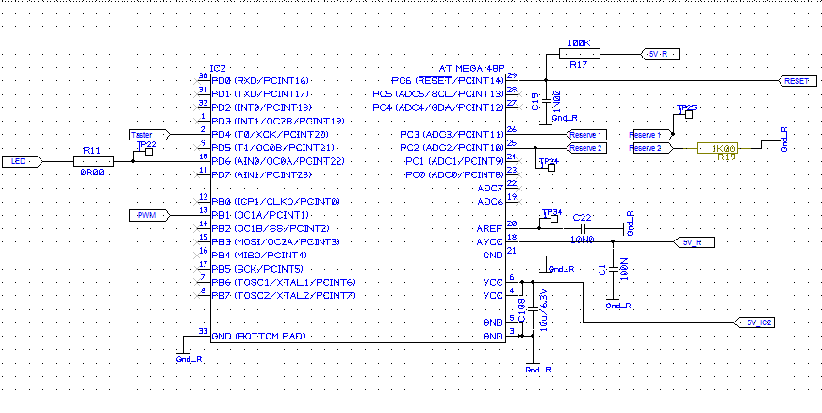Click pin label PD6 (AIN0/OC0A/PCINT22)
The width and height of the screenshot is (822, 413).
point(276,161)
